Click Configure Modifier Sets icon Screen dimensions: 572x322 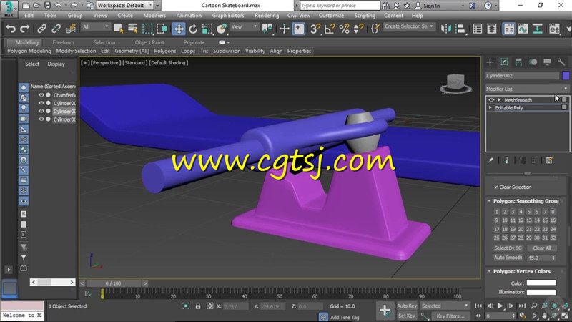click(x=549, y=160)
